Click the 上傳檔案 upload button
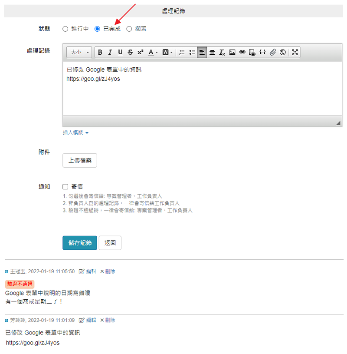Image resolution: width=347 pixels, height=354 pixels. click(80, 160)
